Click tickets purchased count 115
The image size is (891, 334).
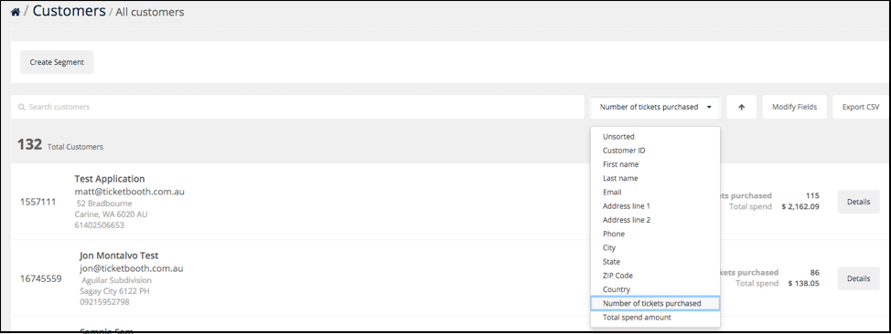click(812, 195)
